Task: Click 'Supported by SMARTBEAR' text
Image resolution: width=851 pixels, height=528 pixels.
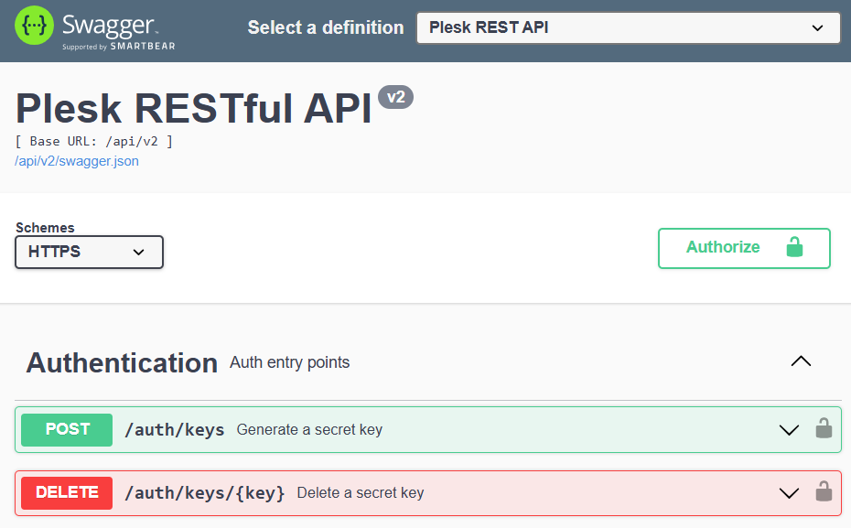Action: coord(118,47)
